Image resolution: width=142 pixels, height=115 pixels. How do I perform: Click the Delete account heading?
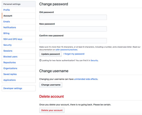coord(51,96)
